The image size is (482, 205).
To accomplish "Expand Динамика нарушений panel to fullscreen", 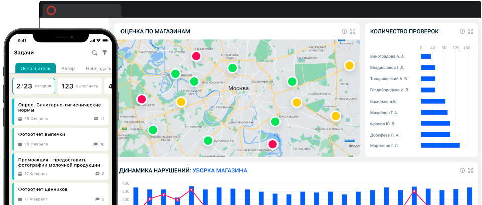I will point(470,170).
